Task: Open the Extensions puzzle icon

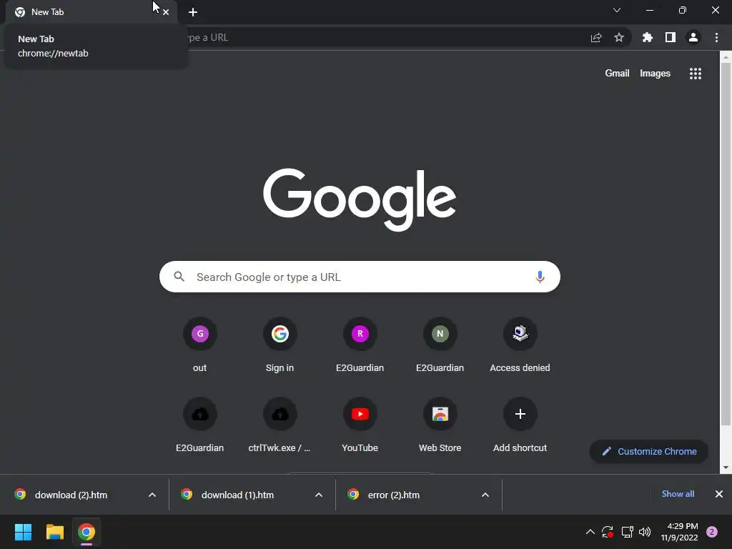Action: (x=647, y=37)
